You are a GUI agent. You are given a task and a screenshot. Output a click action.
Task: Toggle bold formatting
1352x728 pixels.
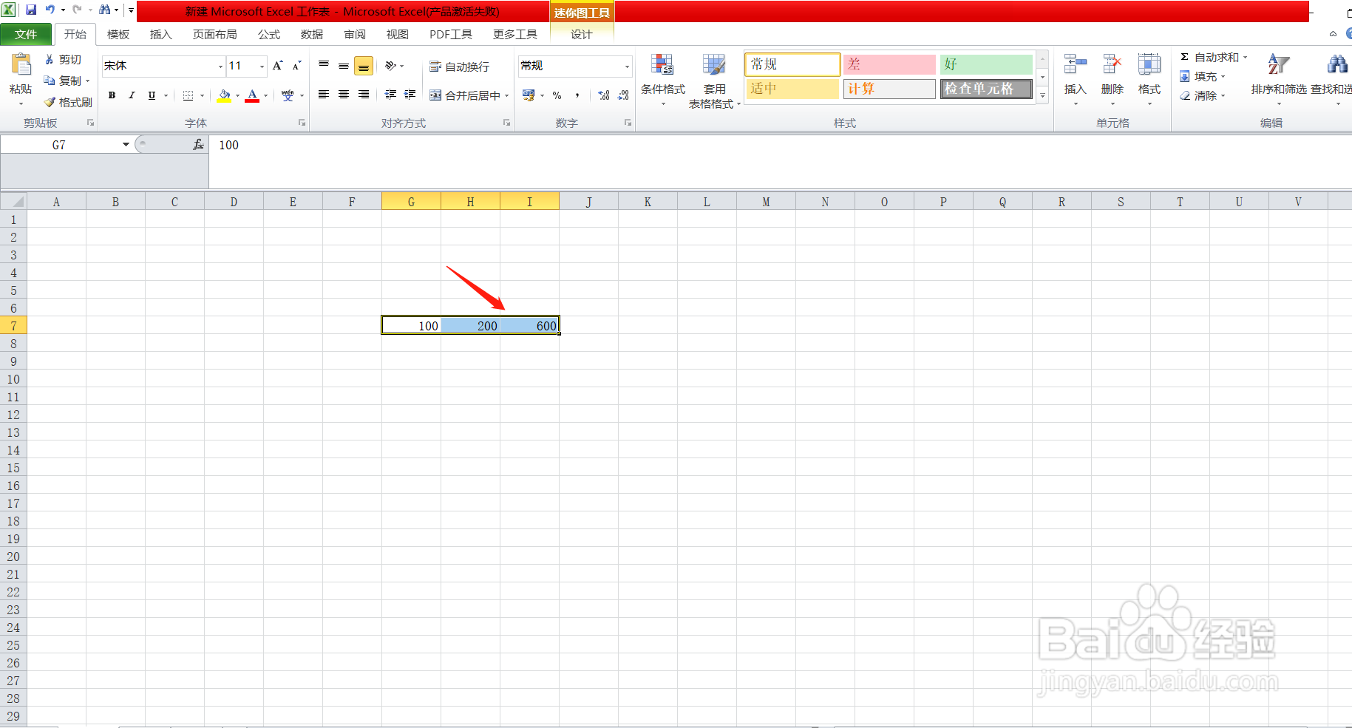pyautogui.click(x=112, y=95)
